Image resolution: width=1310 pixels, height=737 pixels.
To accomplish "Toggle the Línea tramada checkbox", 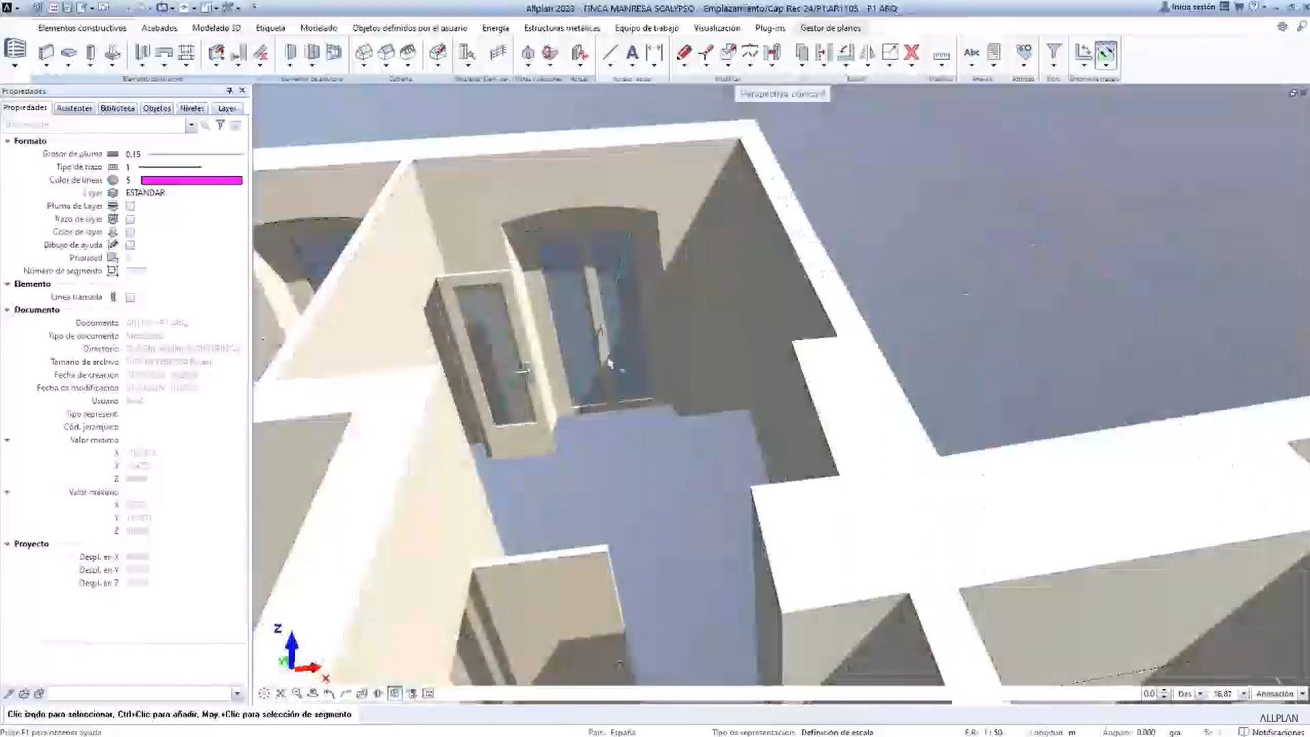I will [130, 297].
